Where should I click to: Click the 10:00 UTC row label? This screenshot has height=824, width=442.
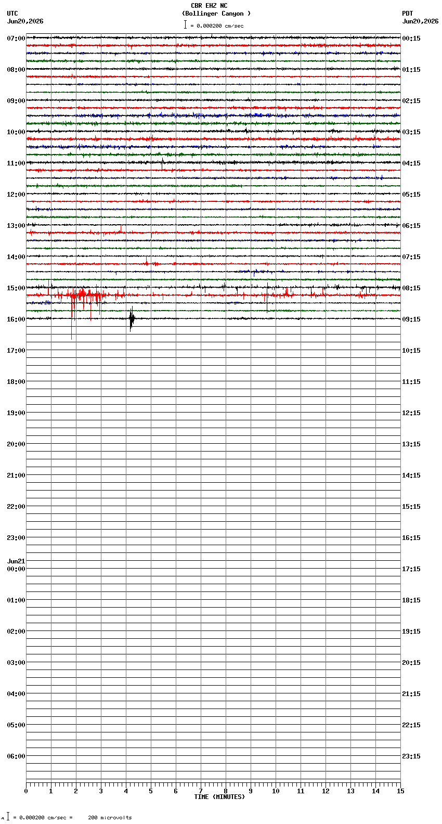(x=16, y=132)
